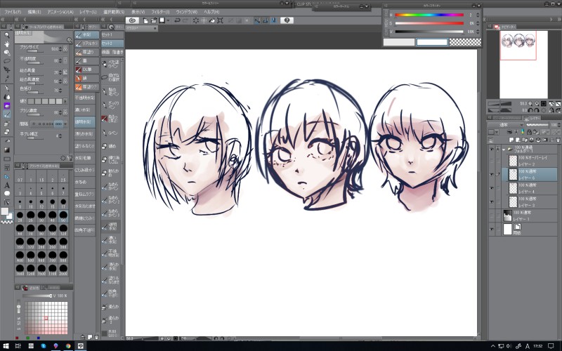This screenshot has height=351, width=562.
Task: Open layer color palette dropdown arrow
Action: [497, 133]
